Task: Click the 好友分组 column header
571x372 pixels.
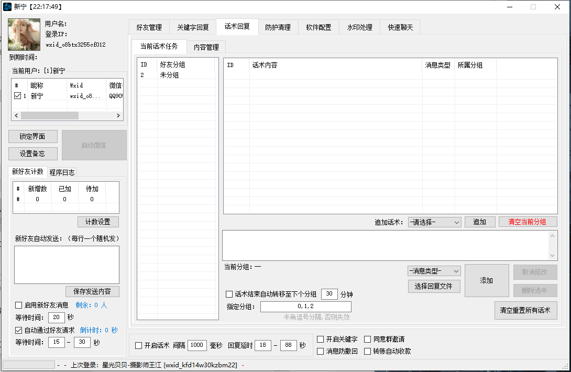Action: (186, 64)
